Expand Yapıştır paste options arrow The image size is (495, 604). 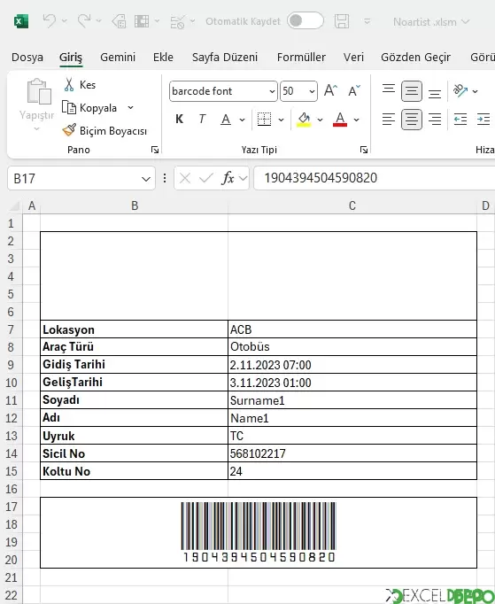click(x=36, y=128)
